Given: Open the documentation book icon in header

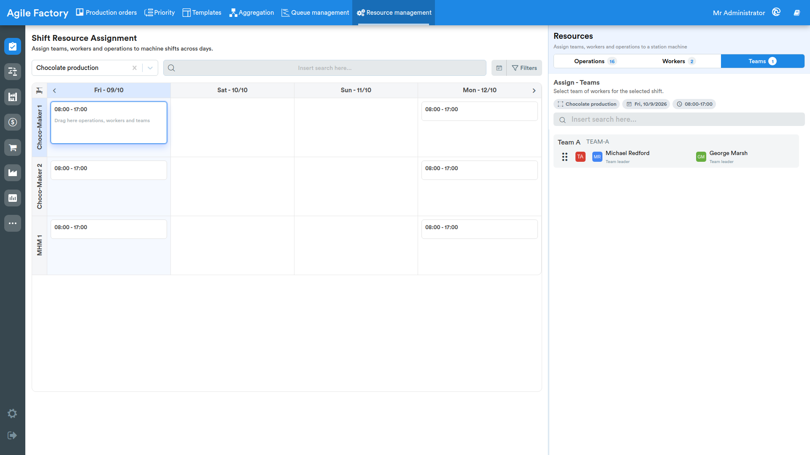Looking at the screenshot, I should point(797,13).
